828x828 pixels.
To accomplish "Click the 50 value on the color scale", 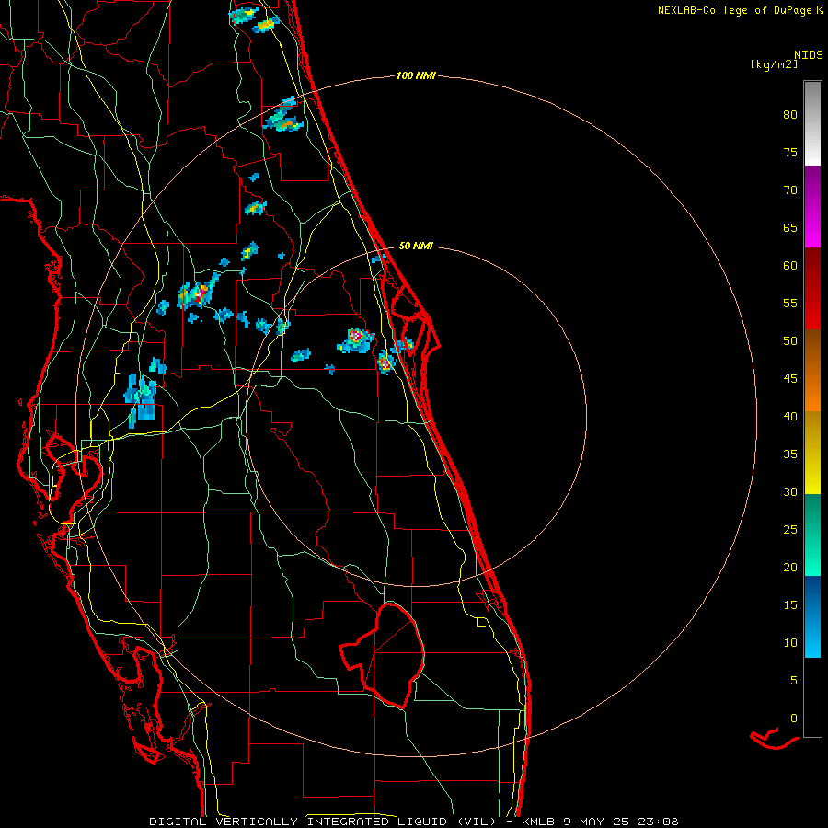I will (x=790, y=341).
